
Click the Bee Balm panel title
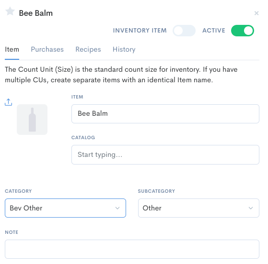point(36,13)
